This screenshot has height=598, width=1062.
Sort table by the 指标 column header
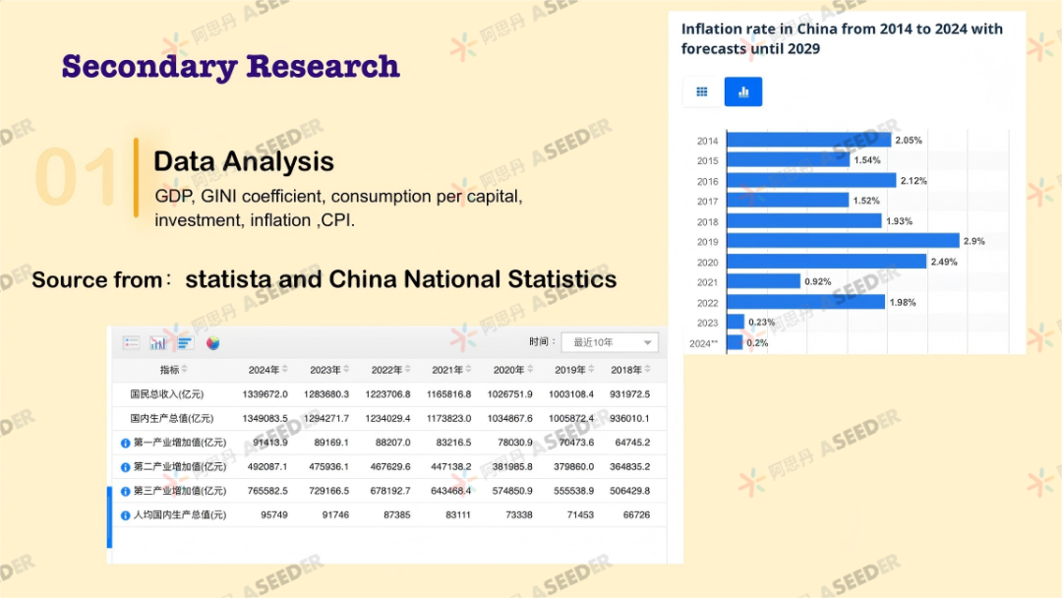(x=175, y=370)
